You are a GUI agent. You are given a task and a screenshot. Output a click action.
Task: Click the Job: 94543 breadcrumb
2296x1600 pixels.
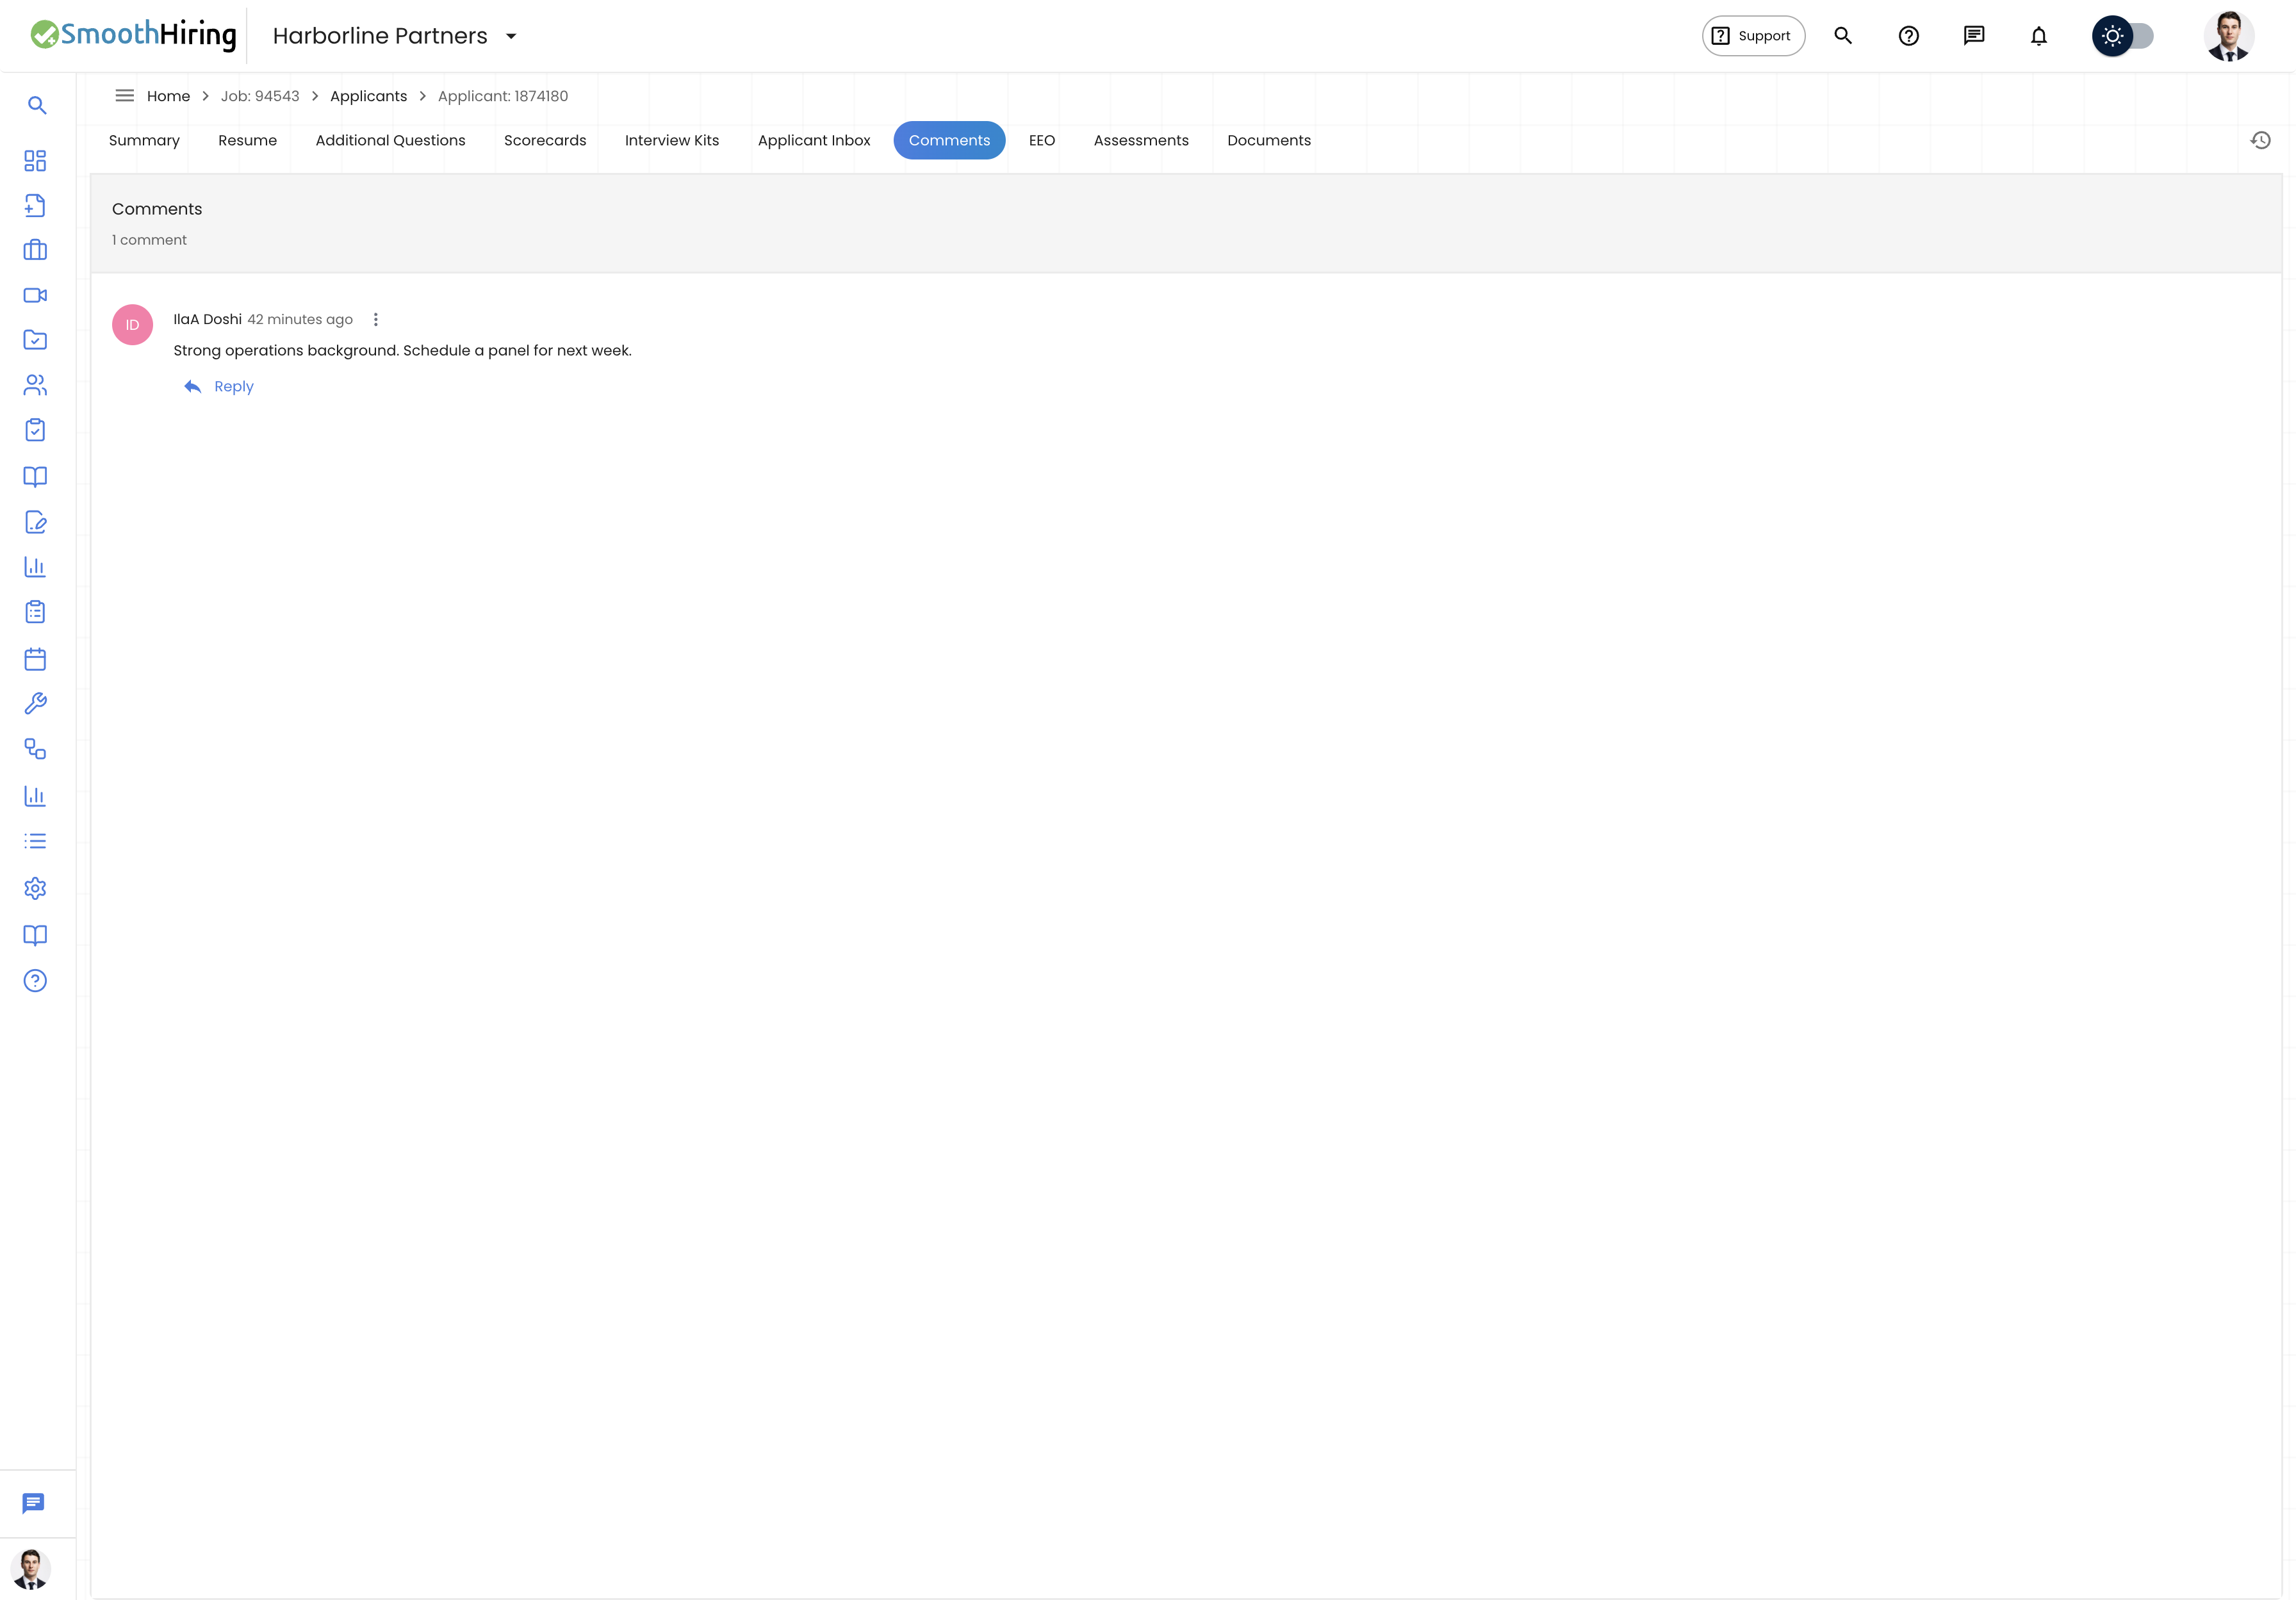260,96
